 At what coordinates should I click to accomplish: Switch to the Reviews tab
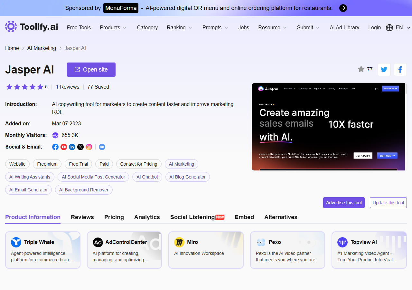[x=82, y=217]
